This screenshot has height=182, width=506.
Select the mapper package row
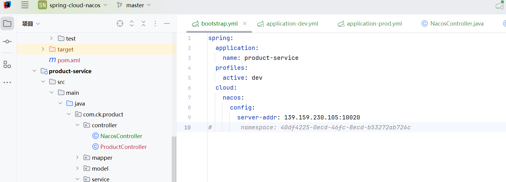(x=94, y=158)
